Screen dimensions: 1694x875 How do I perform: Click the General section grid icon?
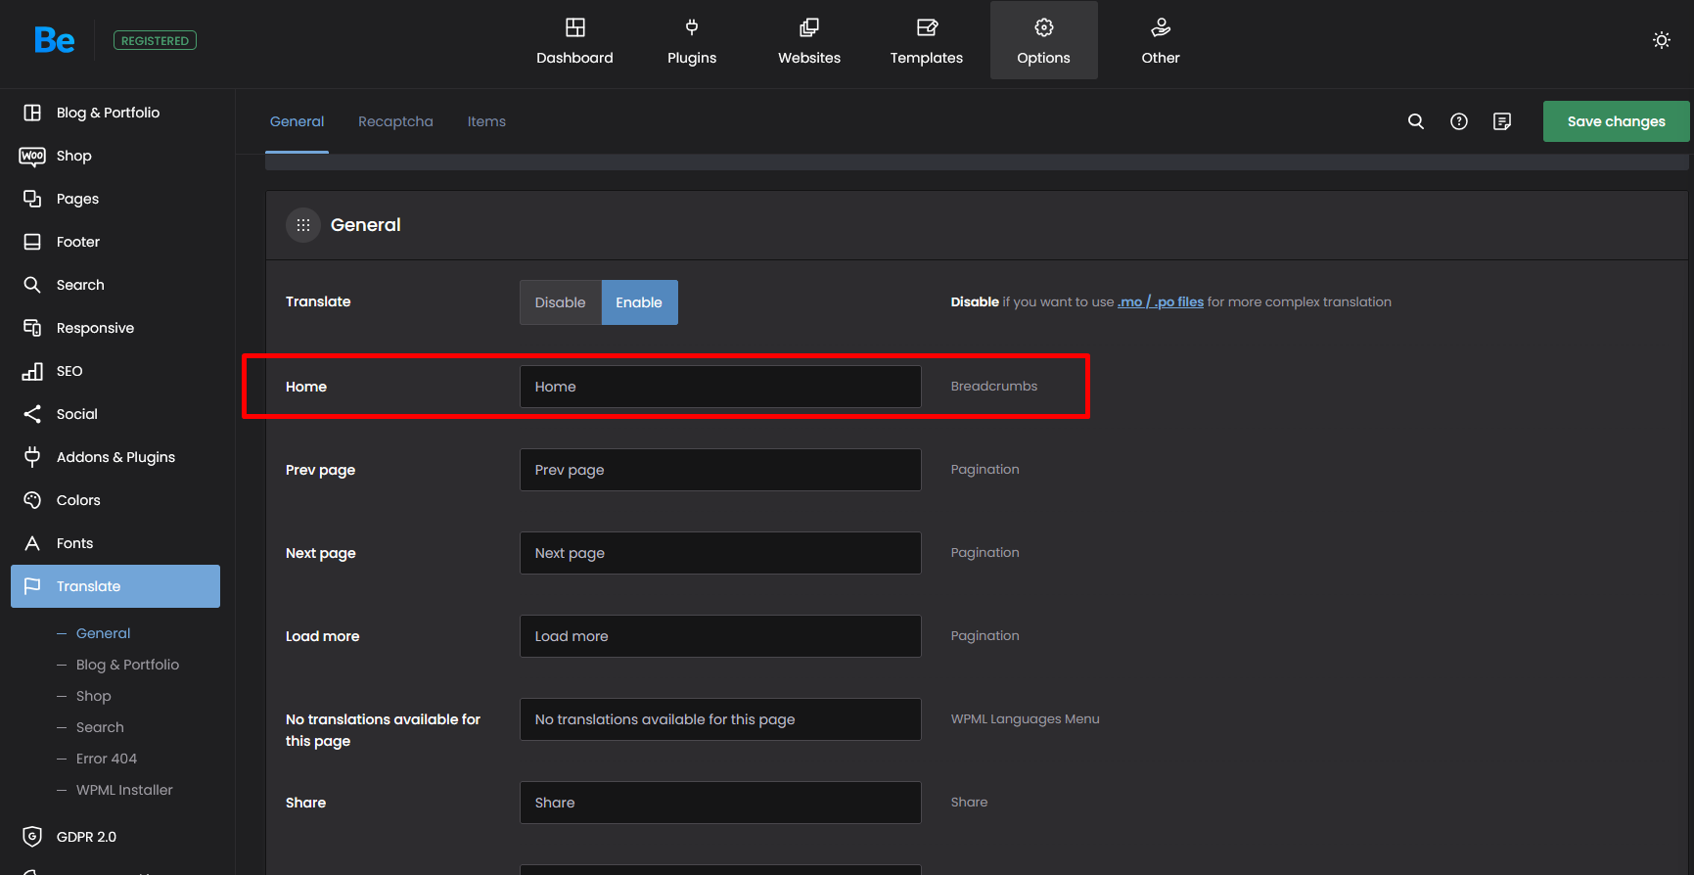click(x=303, y=225)
